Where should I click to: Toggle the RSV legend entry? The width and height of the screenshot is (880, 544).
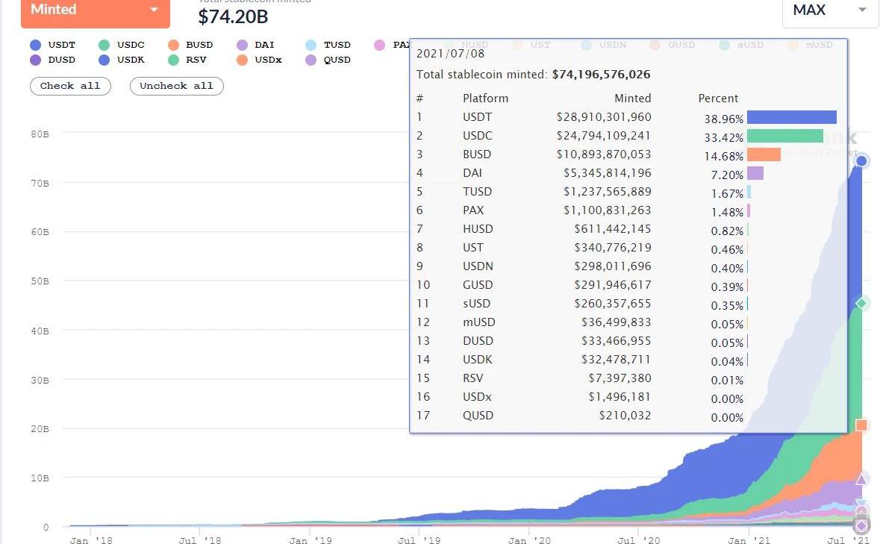click(x=187, y=60)
